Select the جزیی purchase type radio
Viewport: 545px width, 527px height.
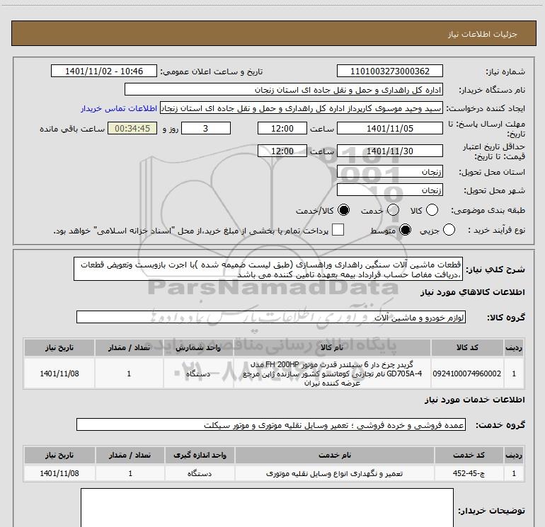coord(449,230)
